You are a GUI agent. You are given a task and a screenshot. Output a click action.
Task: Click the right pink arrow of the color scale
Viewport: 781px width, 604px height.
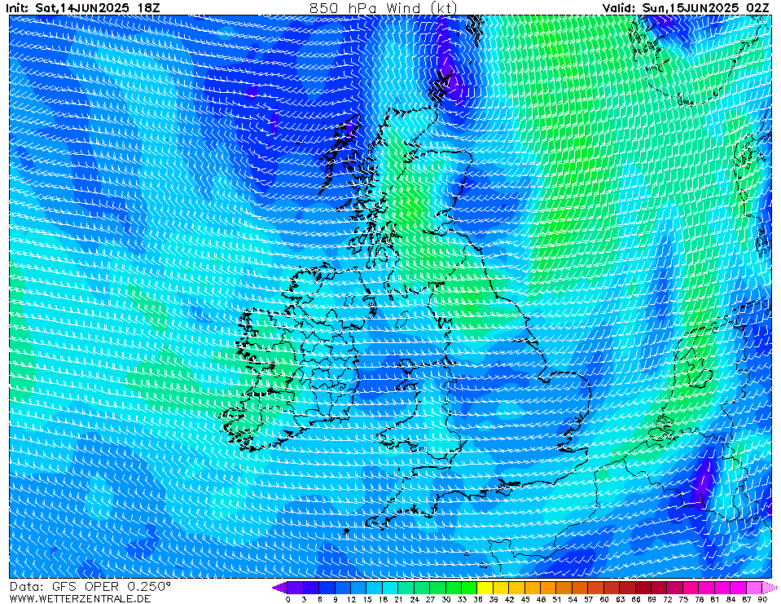[x=770, y=588]
